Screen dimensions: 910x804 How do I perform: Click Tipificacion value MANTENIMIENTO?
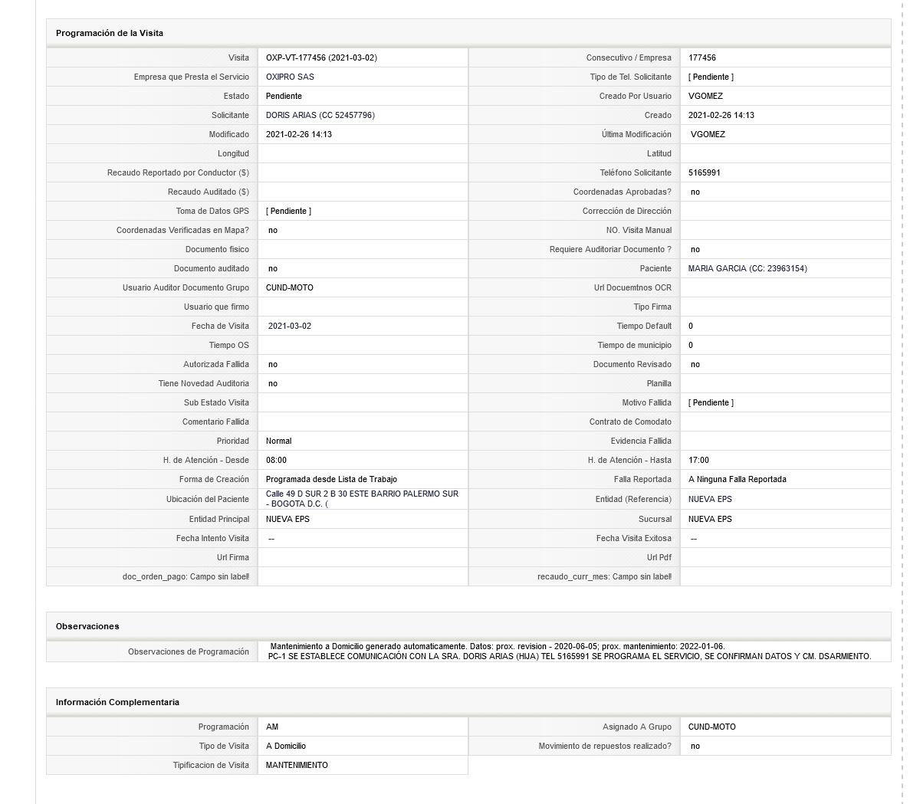(297, 765)
